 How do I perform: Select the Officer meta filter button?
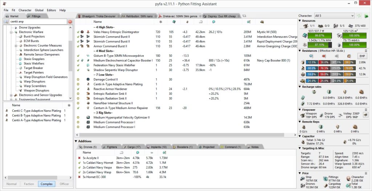click(64, 184)
